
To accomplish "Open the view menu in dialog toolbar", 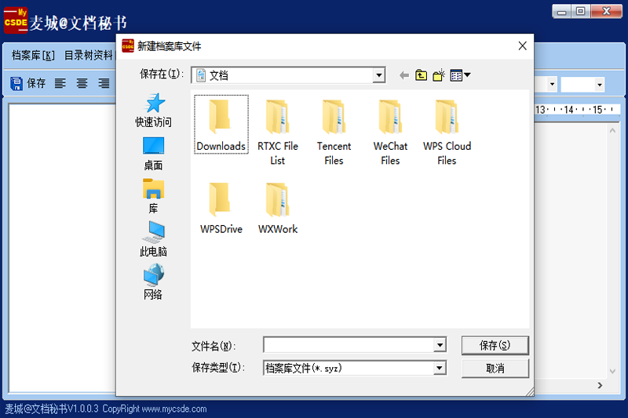I will (x=460, y=75).
